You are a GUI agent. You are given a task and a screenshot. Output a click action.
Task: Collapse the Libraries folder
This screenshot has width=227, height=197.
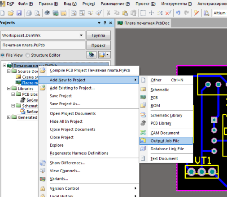tap(9, 89)
